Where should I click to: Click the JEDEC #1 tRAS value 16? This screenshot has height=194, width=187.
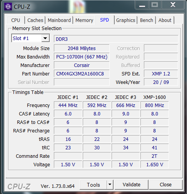tap(68, 139)
